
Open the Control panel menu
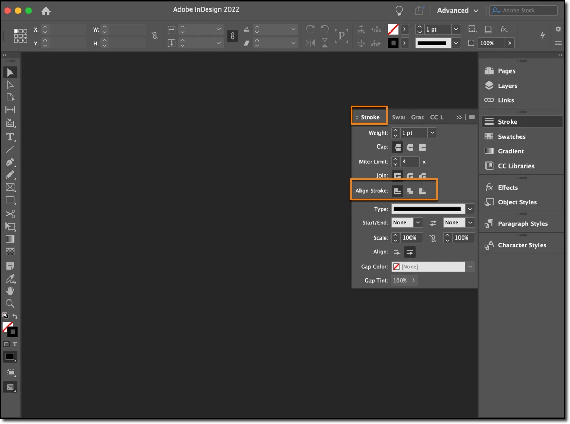(558, 43)
